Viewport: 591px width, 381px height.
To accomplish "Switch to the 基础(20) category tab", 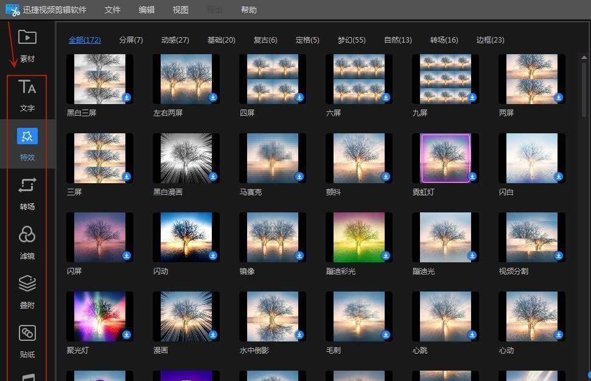I will pyautogui.click(x=222, y=40).
